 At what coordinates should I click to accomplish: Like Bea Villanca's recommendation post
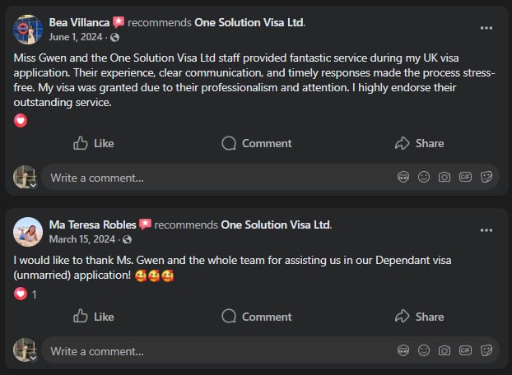pos(93,143)
